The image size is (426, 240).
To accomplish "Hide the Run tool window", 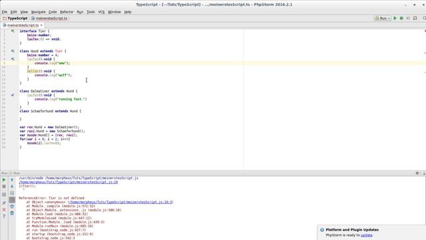I will point(424,173).
